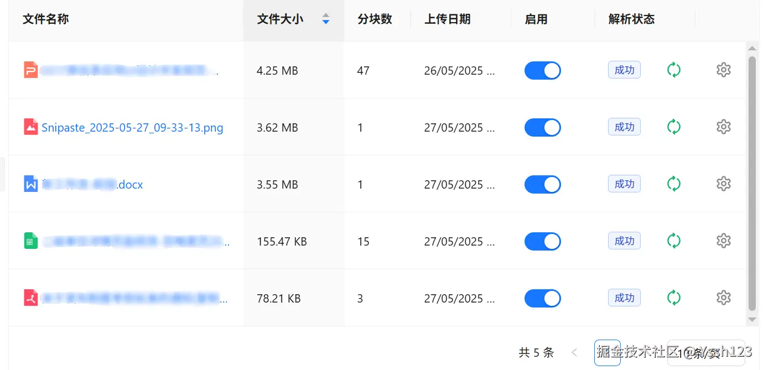The height and width of the screenshot is (370, 763).
Task: Click the refresh icon for the Excel file row
Action: (674, 241)
